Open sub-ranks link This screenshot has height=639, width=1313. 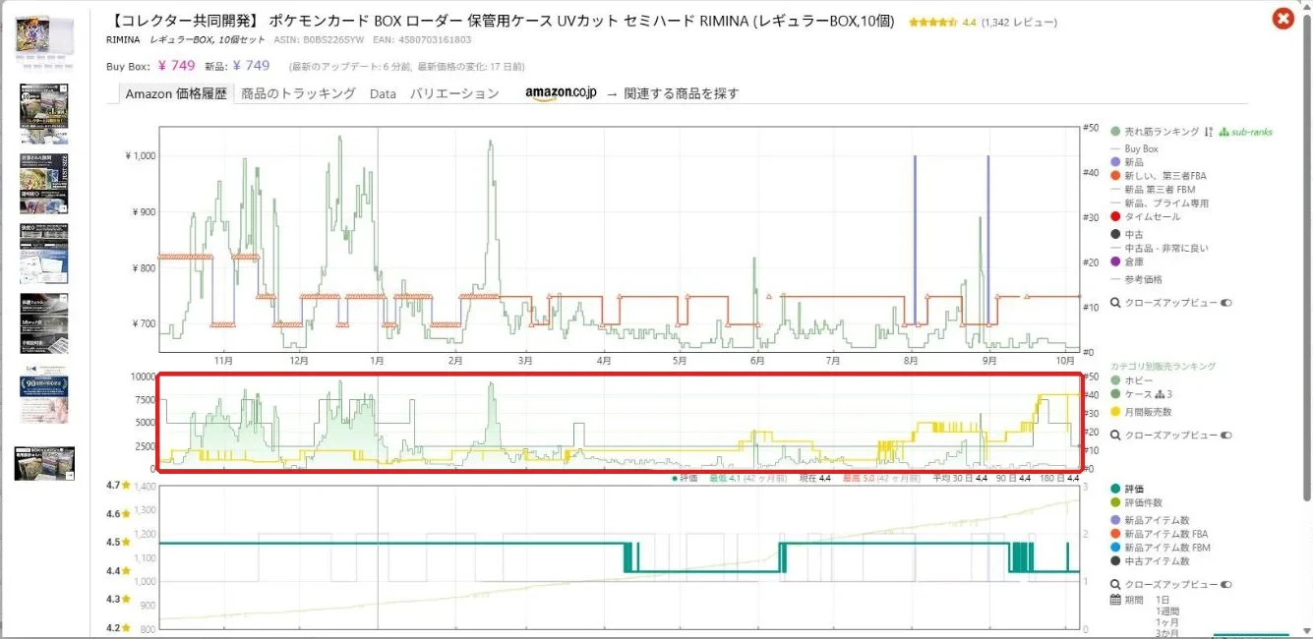tap(1245, 132)
